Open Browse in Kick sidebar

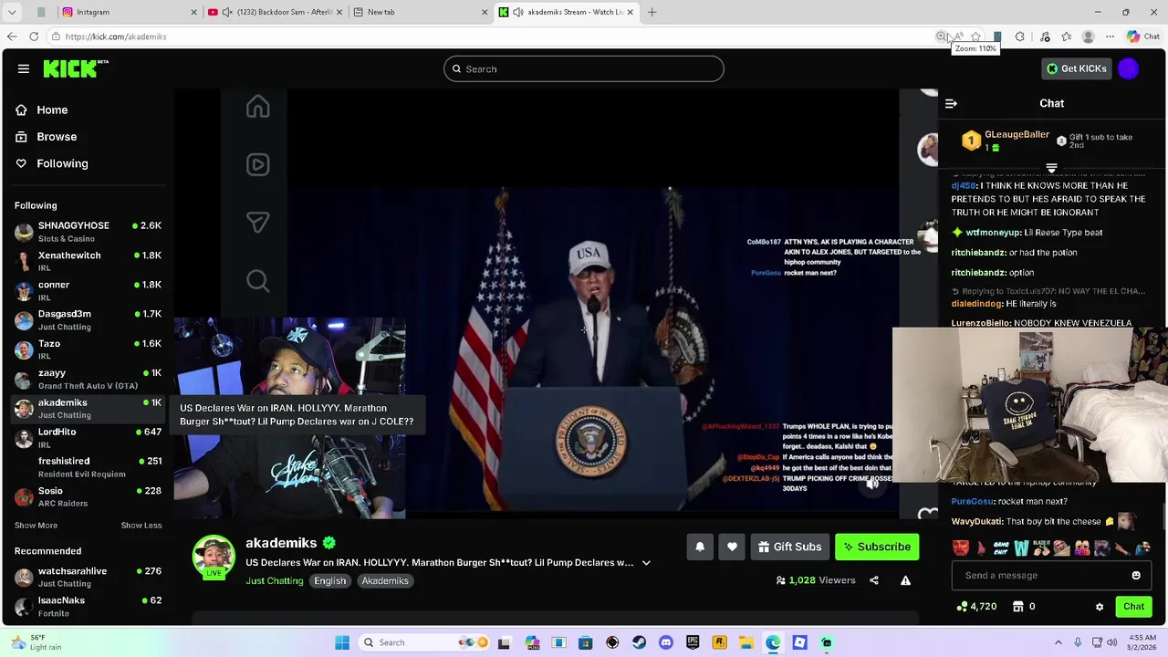[x=57, y=137]
